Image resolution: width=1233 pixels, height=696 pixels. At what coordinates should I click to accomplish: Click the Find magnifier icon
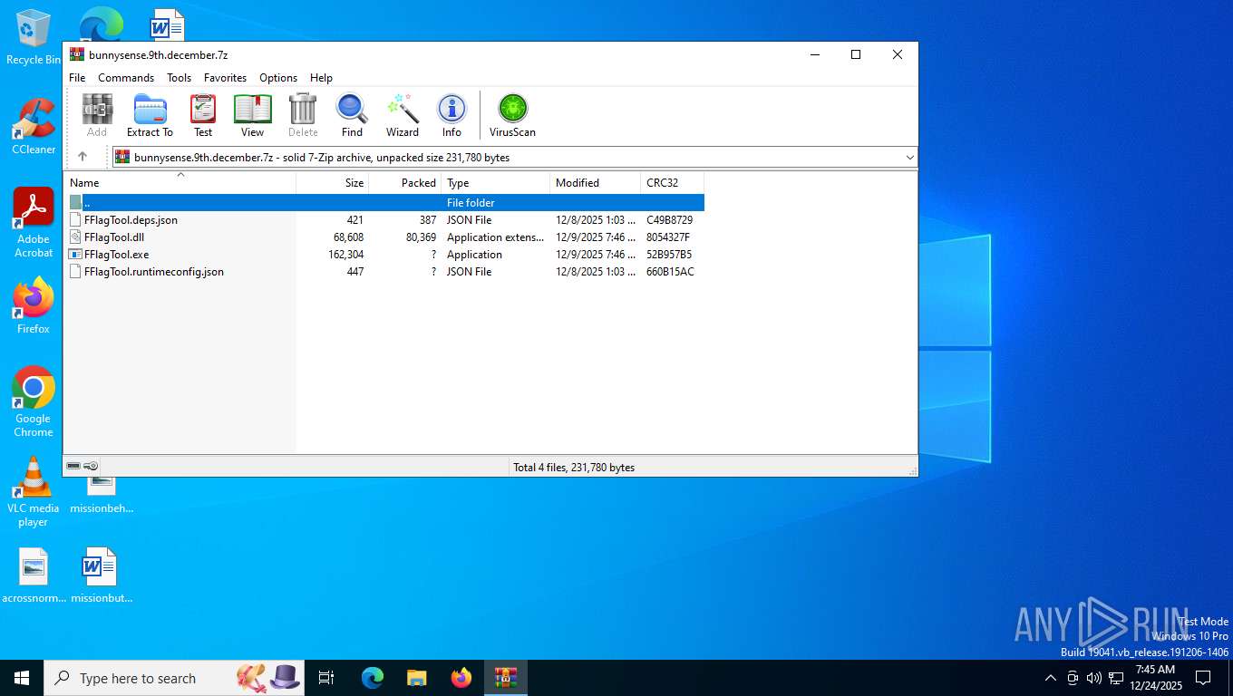[352, 115]
